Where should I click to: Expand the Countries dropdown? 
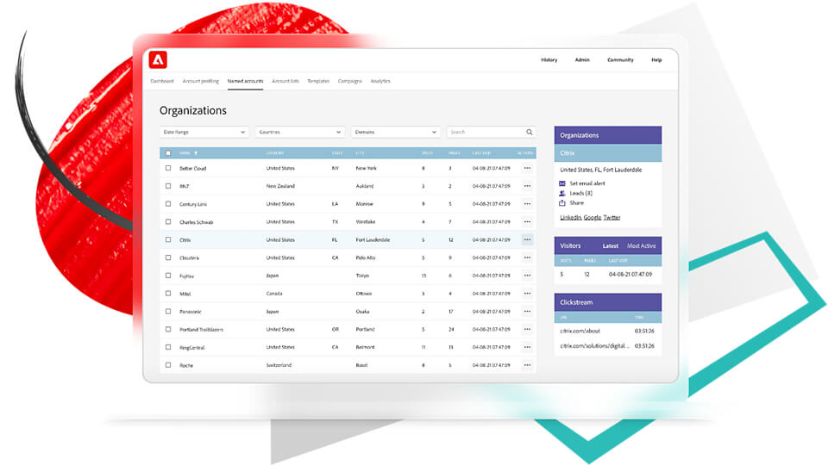point(300,133)
